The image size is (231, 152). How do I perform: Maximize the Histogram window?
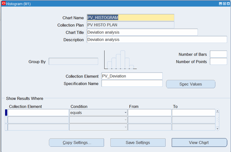pos(224,4)
